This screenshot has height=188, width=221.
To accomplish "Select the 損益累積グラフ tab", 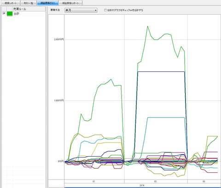I will pyautogui.click(x=48, y=3).
